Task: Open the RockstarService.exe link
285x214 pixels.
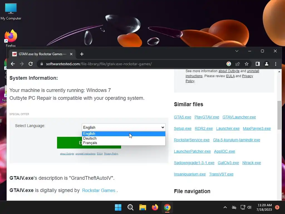Action: 191,140
